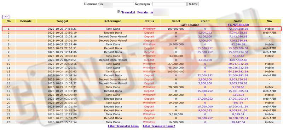Click the Tanggal column header
This screenshot has width=283, height=135.
[62, 21]
